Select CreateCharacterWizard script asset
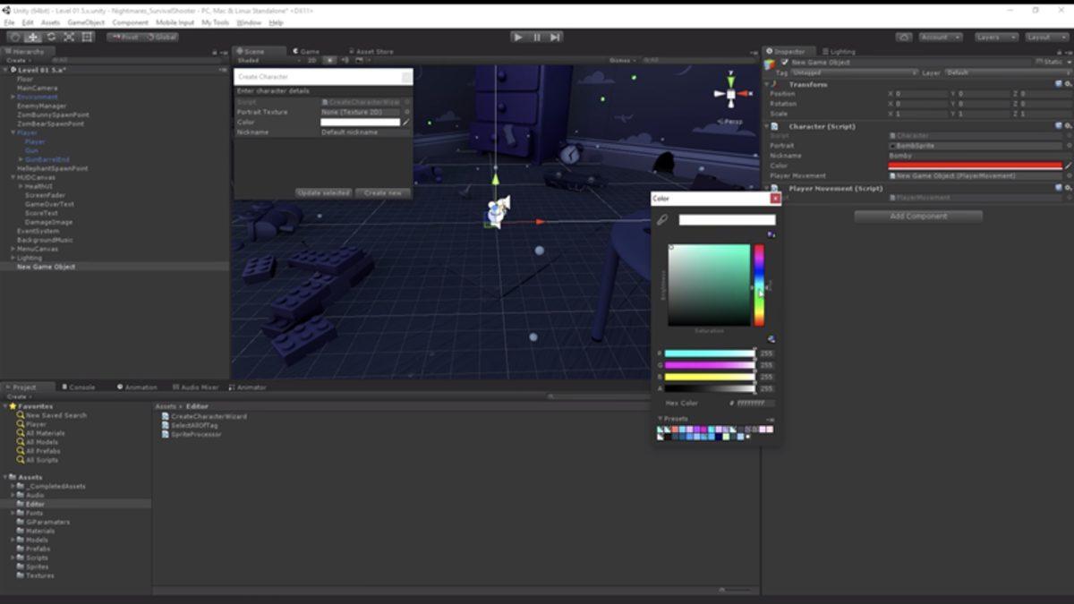1074x604 pixels. pos(209,416)
